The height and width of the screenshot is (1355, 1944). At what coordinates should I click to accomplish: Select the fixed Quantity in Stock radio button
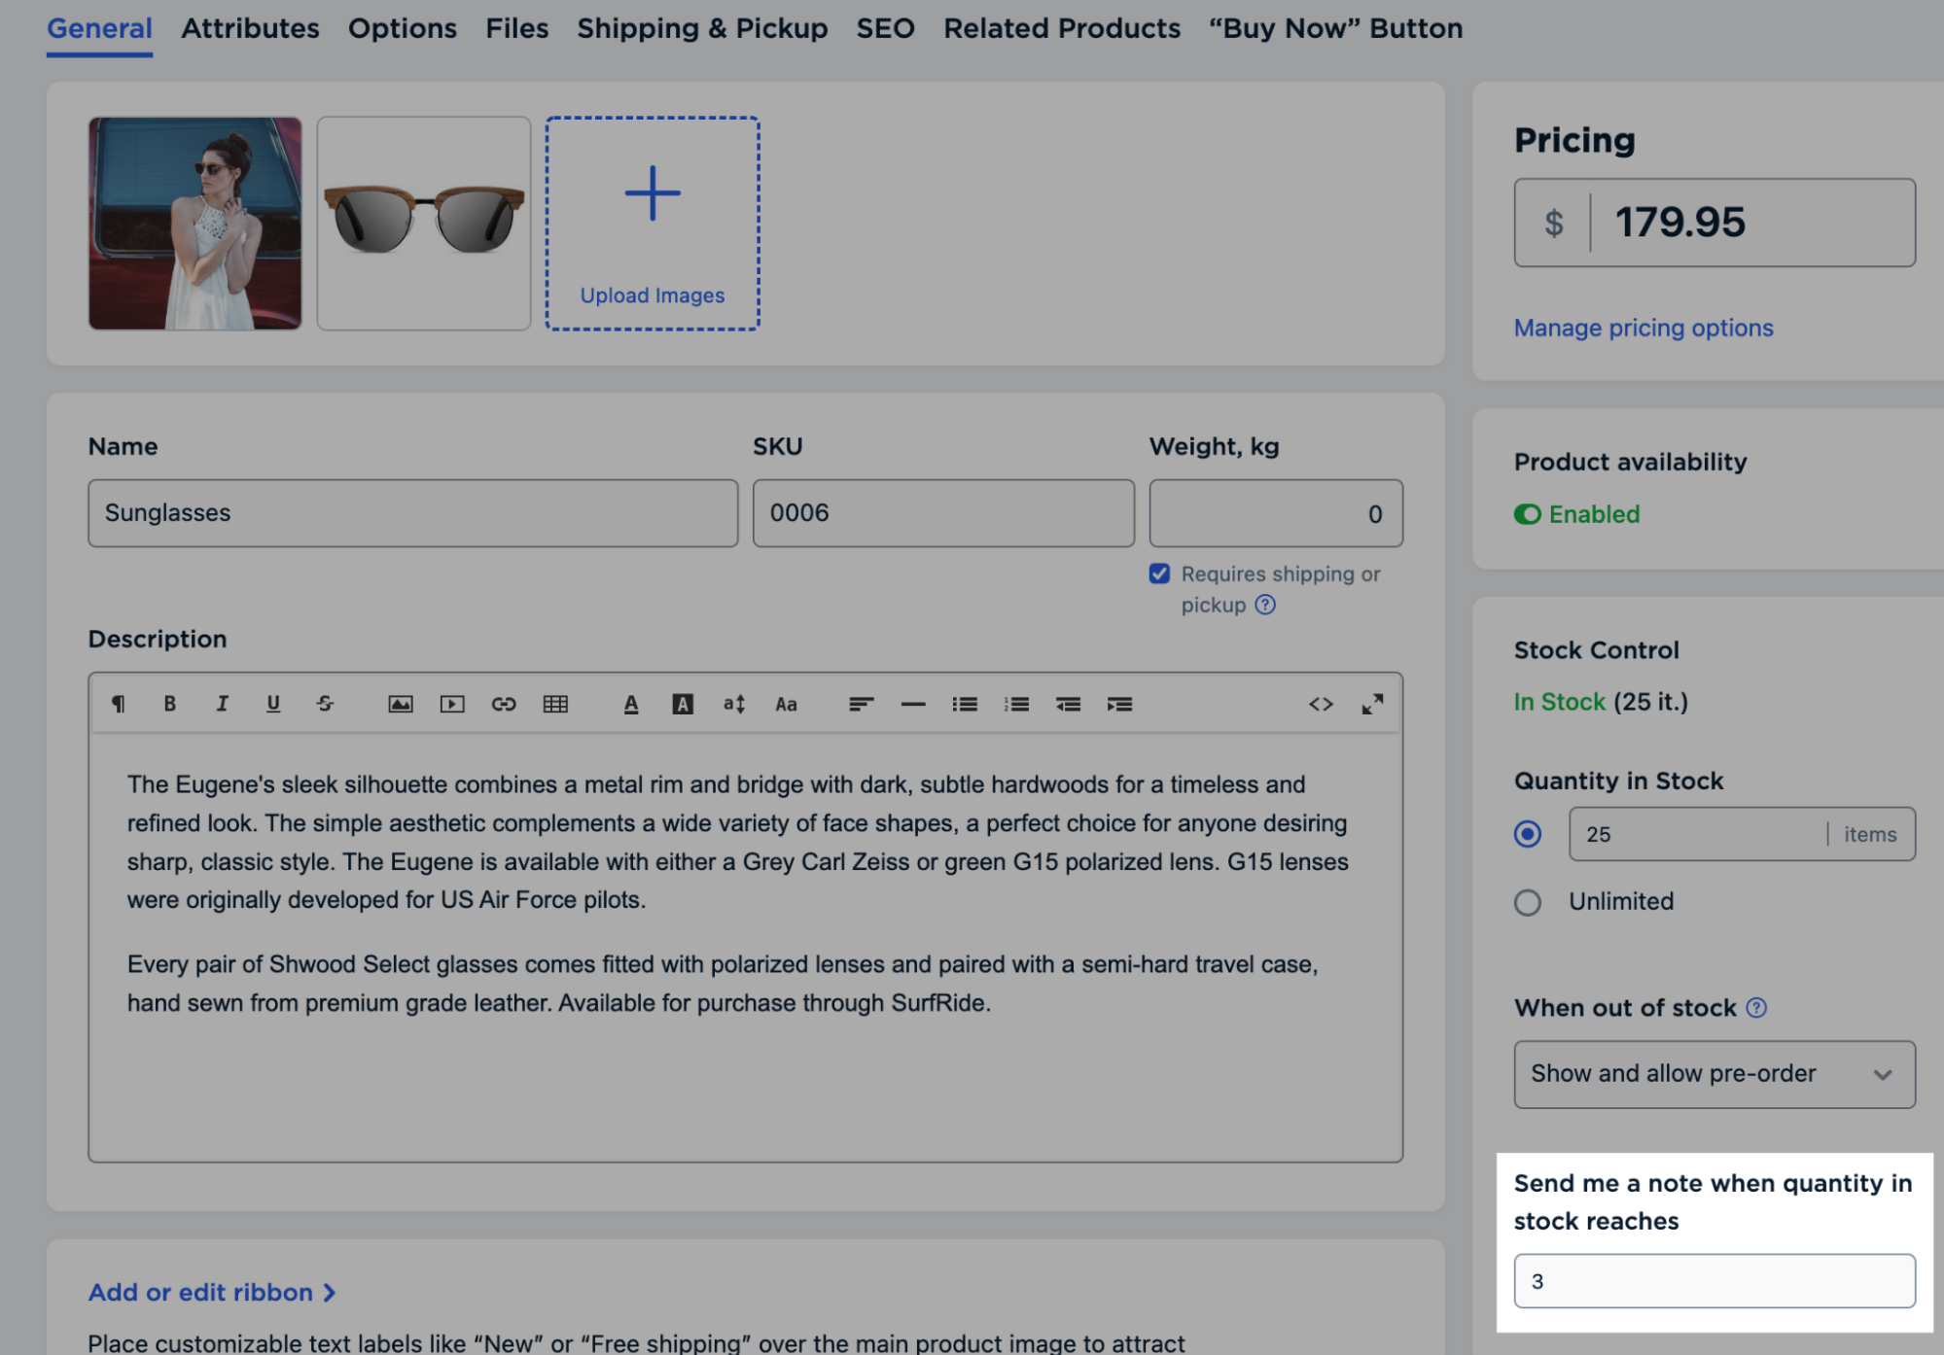coord(1528,833)
